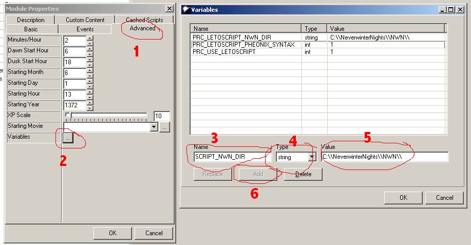Select the Custom Content tab
The height and width of the screenshot is (245, 471).
pos(85,20)
